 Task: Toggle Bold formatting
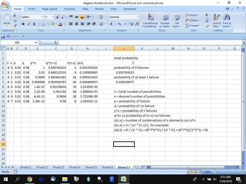(x=23, y=24)
